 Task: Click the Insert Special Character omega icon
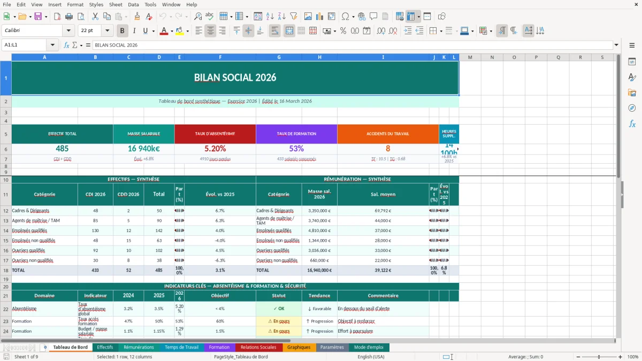click(345, 17)
